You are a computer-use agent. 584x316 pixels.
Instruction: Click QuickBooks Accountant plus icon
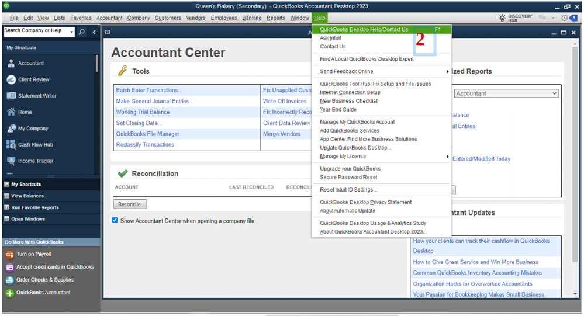(x=10, y=293)
